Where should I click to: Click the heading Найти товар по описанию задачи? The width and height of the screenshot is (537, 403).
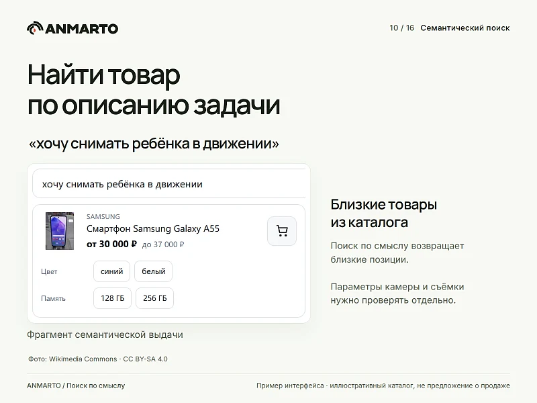click(154, 89)
